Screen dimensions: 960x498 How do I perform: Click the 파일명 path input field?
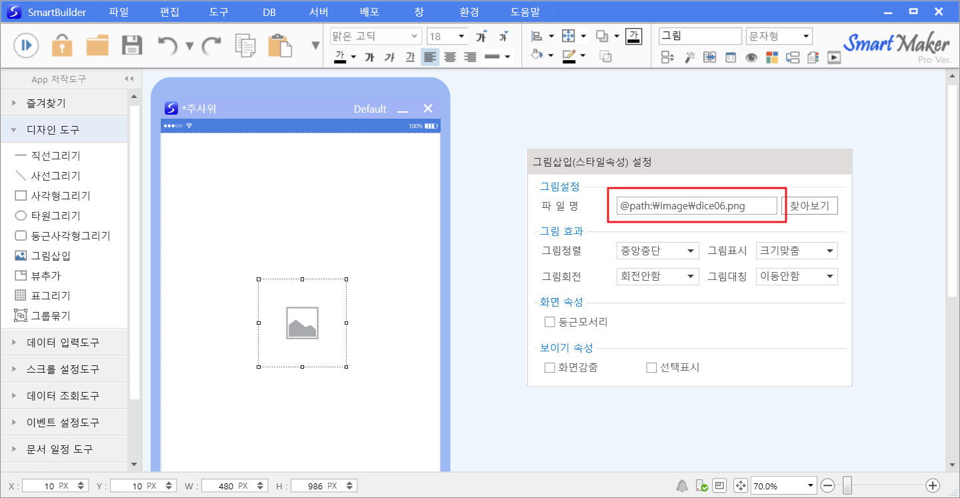[x=697, y=206]
